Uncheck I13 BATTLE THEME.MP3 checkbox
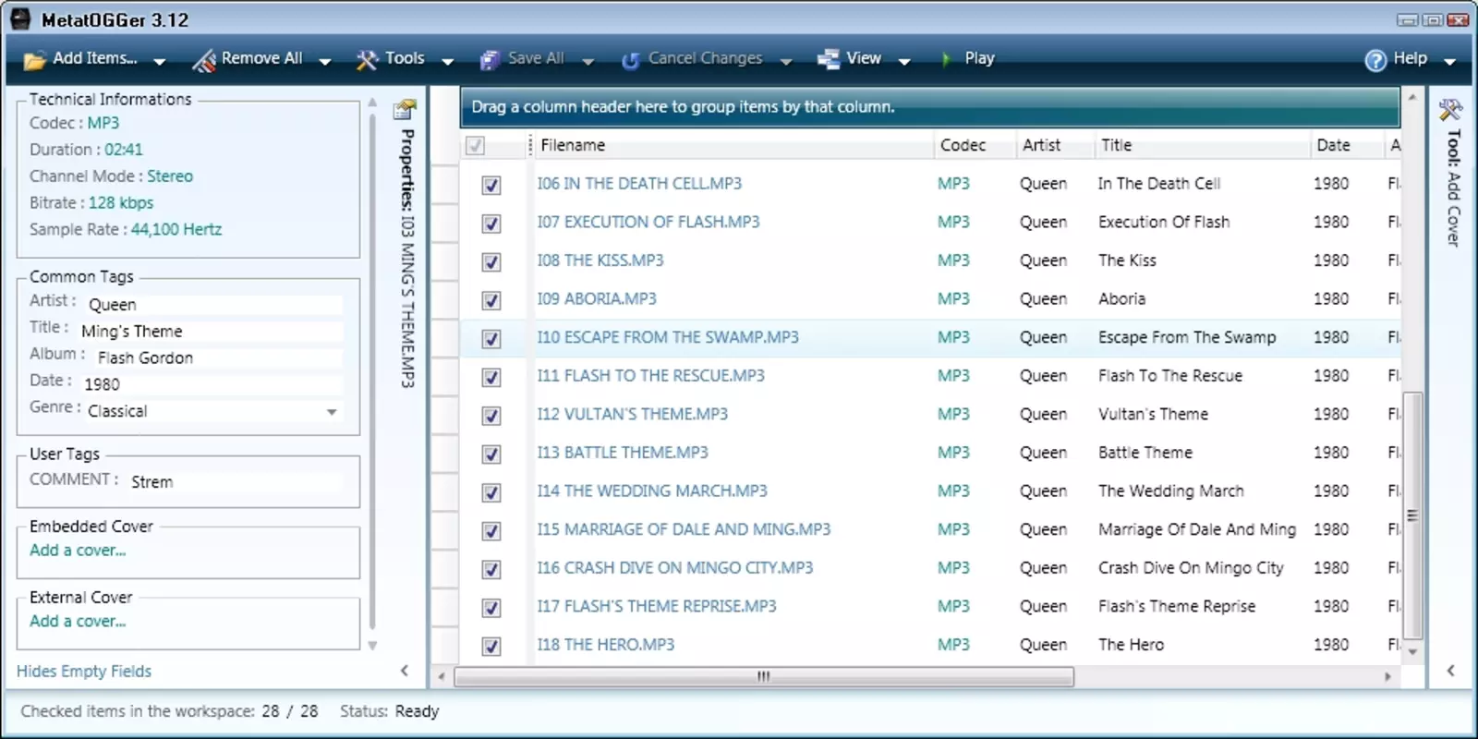The image size is (1478, 739). point(491,454)
